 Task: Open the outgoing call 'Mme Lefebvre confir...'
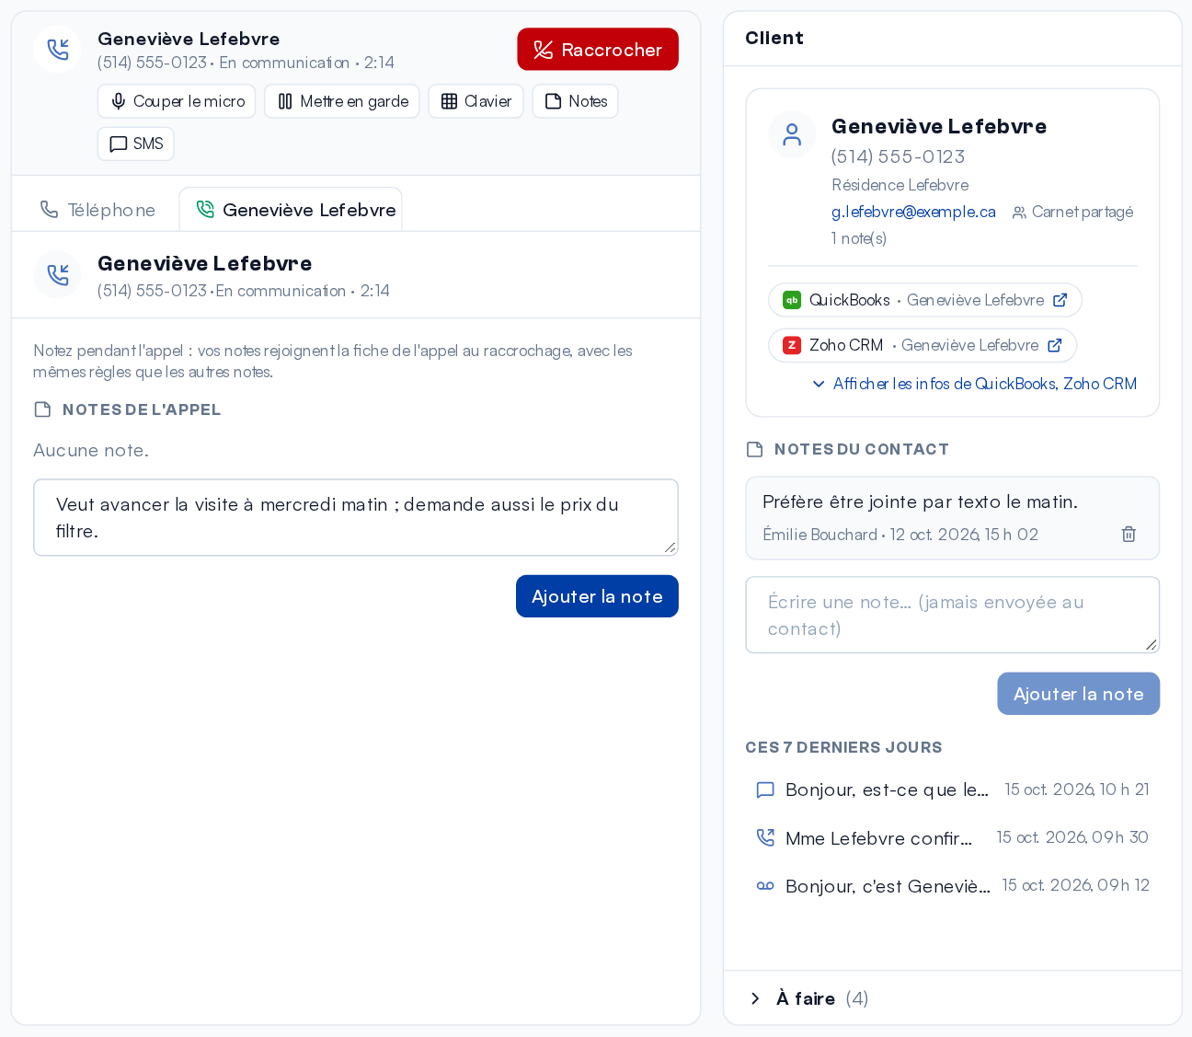click(952, 837)
